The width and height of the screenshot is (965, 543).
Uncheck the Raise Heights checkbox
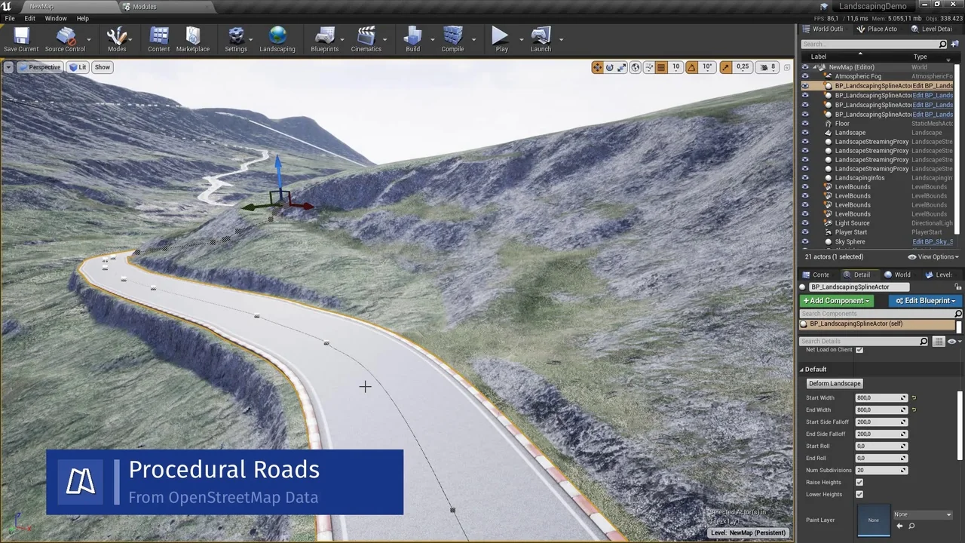point(859,482)
